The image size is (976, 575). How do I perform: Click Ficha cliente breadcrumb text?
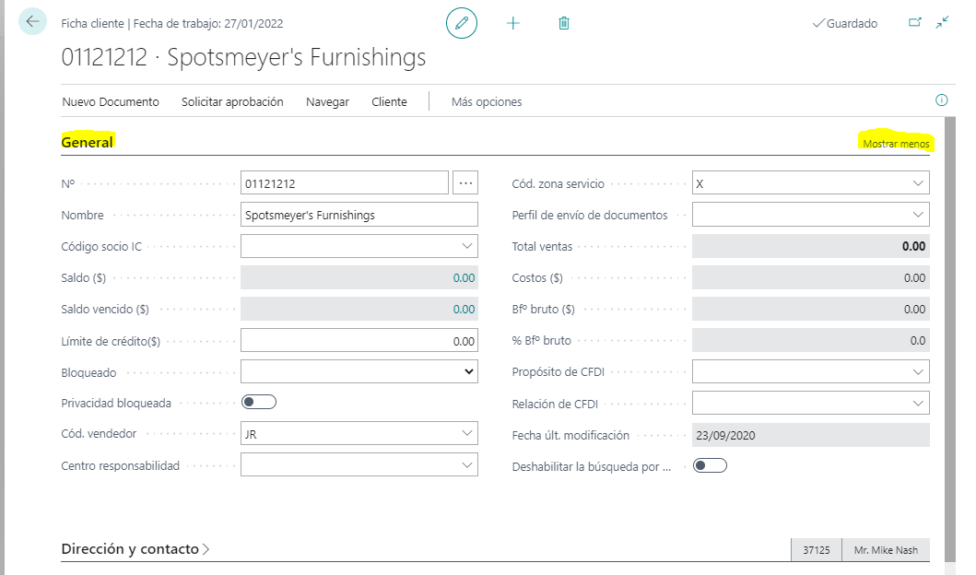(92, 24)
